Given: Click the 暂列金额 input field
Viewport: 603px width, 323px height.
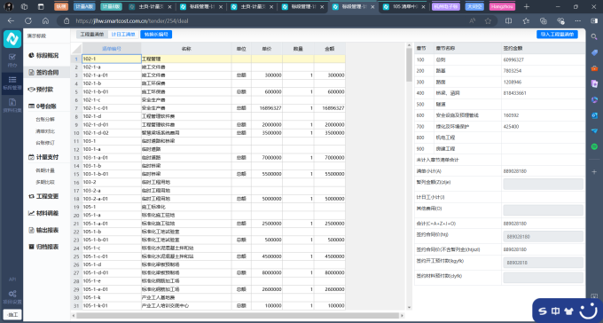Looking at the screenshot, I should 543,184.
